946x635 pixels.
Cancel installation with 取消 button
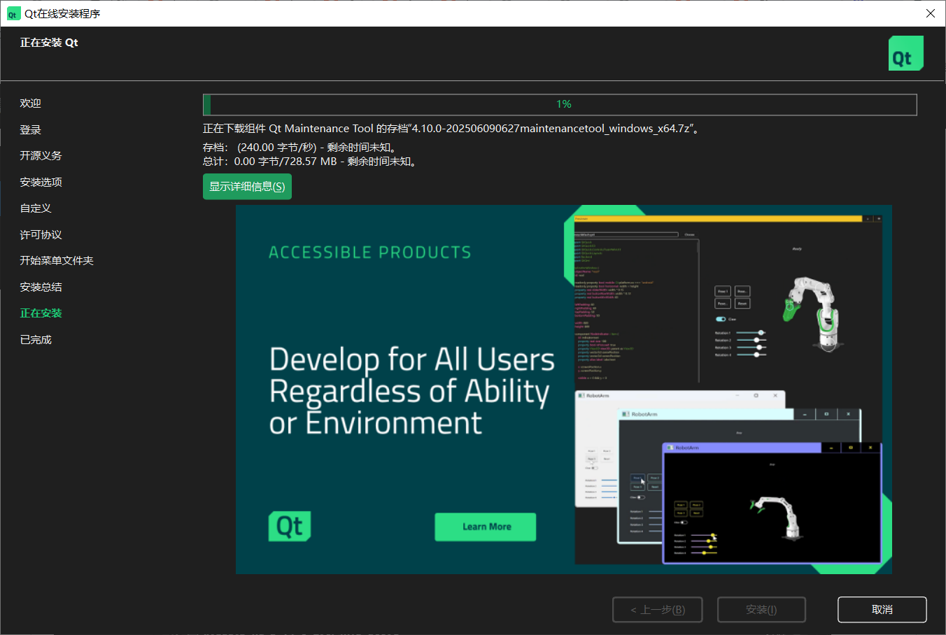tap(882, 610)
